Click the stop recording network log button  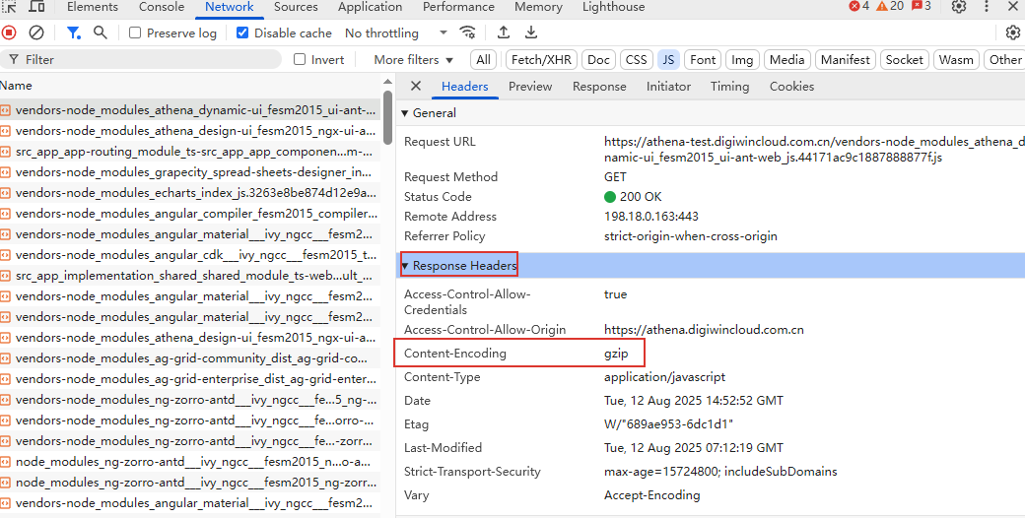pyautogui.click(x=9, y=32)
